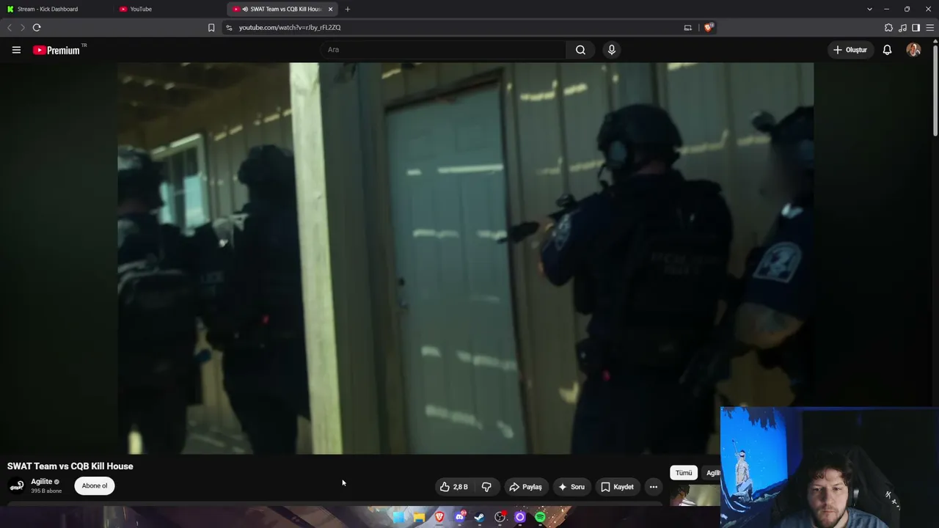Open the YouTube guide hamburger menu
This screenshot has height=528, width=939.
click(x=16, y=50)
